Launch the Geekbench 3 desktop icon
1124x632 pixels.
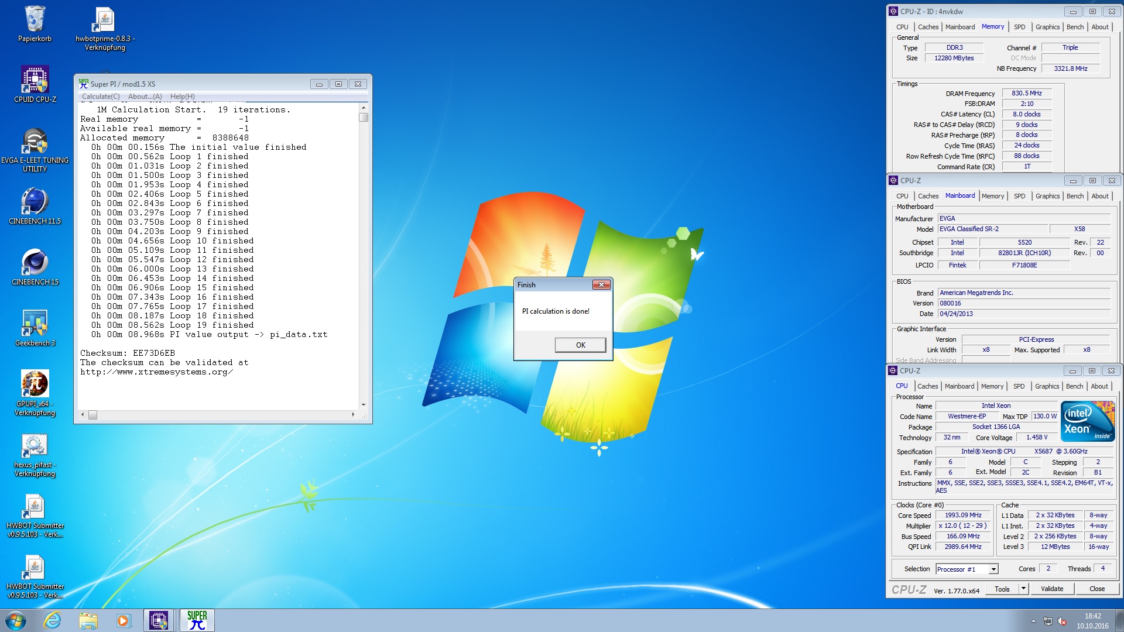pyautogui.click(x=35, y=328)
